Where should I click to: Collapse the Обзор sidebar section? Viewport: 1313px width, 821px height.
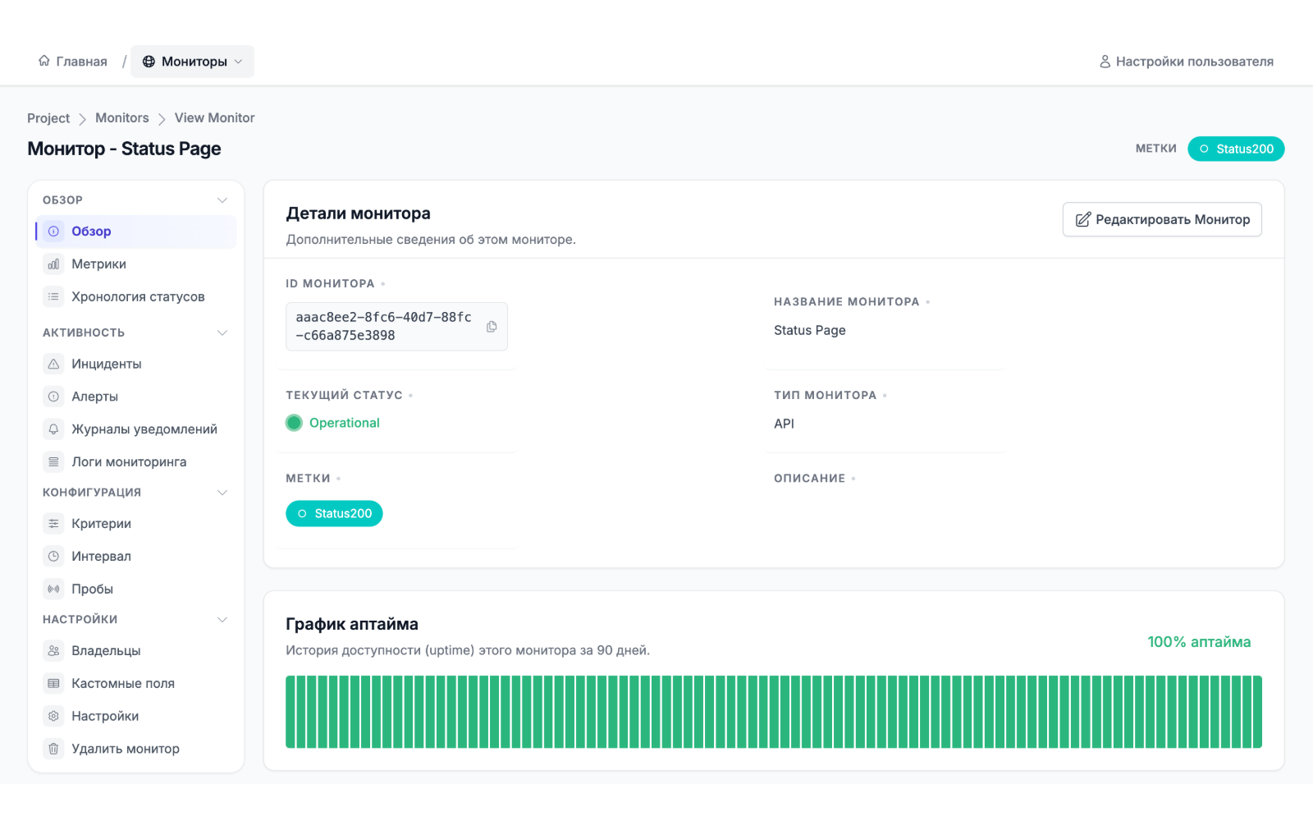(222, 200)
